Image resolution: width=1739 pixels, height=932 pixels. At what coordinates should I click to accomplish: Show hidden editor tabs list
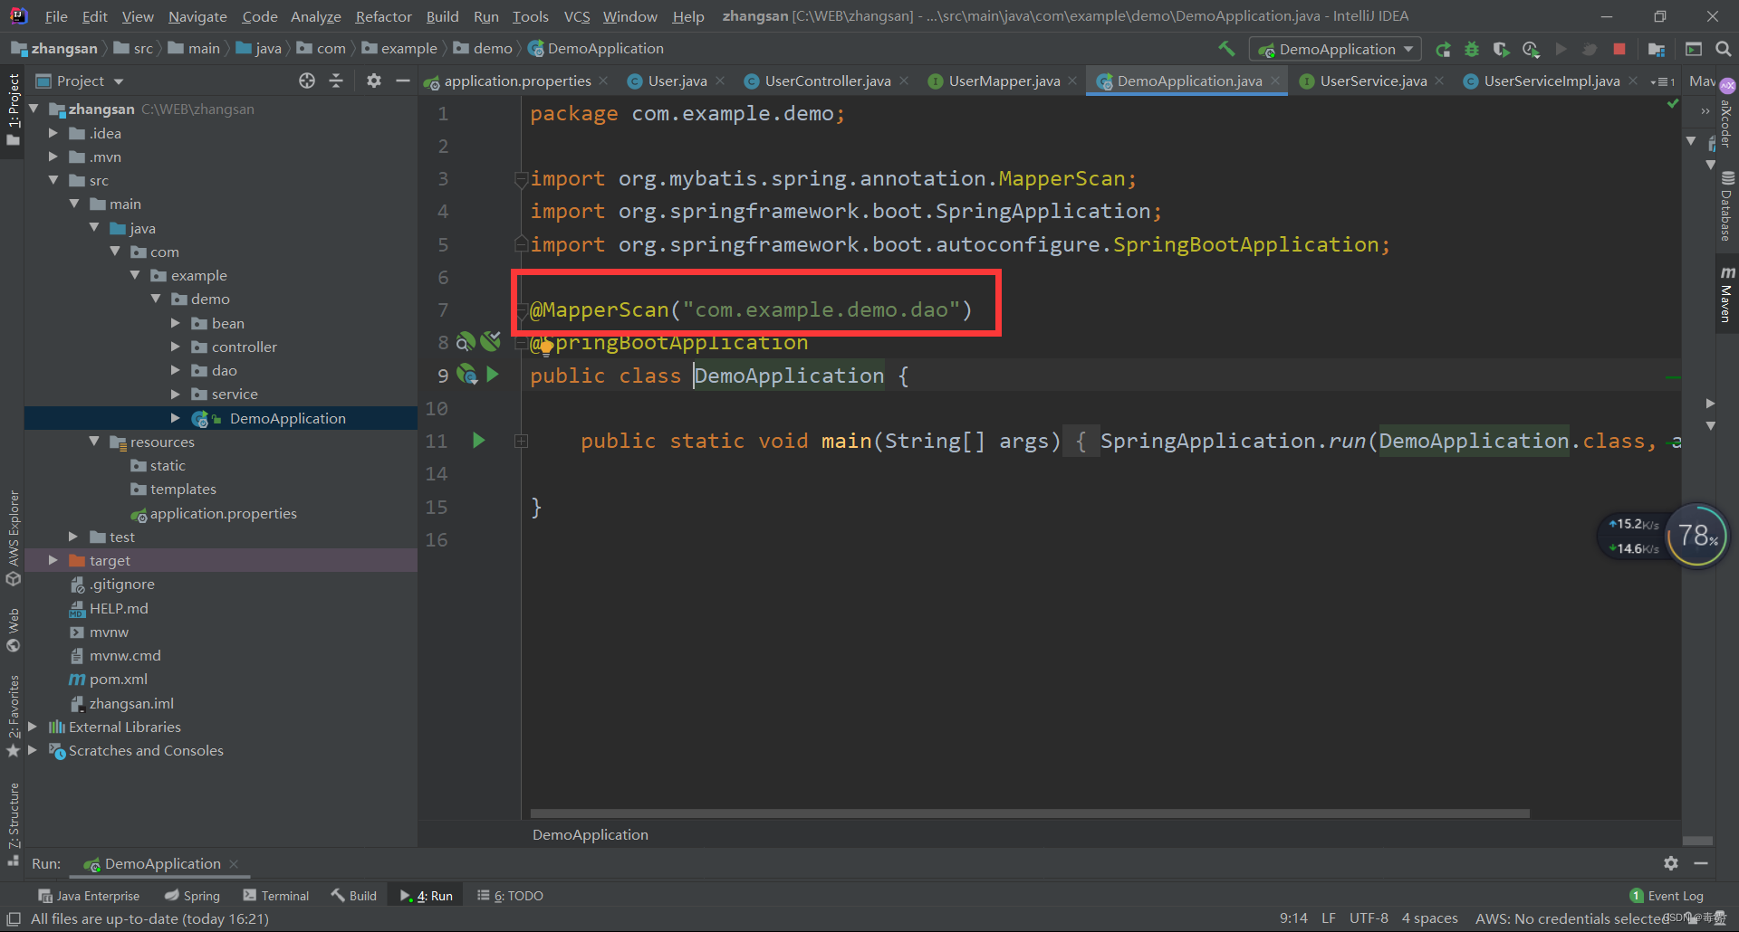pos(1662,81)
